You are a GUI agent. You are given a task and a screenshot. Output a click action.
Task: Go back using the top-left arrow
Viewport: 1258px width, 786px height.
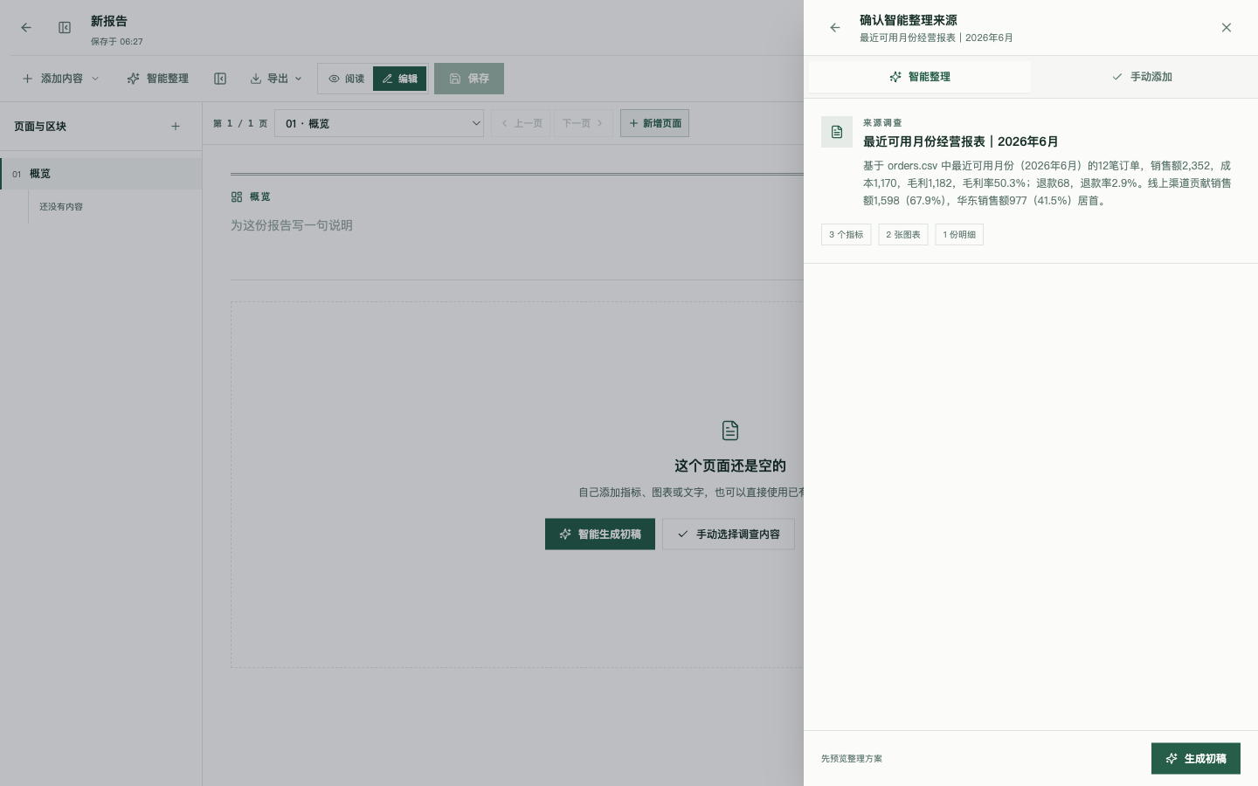[26, 28]
